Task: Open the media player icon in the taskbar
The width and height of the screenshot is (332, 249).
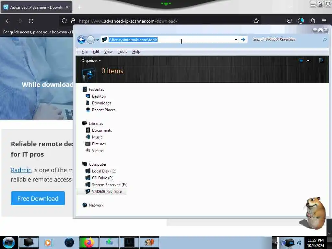Action: 48,243
